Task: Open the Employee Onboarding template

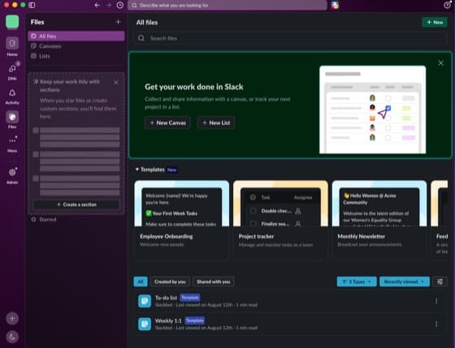Action: [182, 220]
